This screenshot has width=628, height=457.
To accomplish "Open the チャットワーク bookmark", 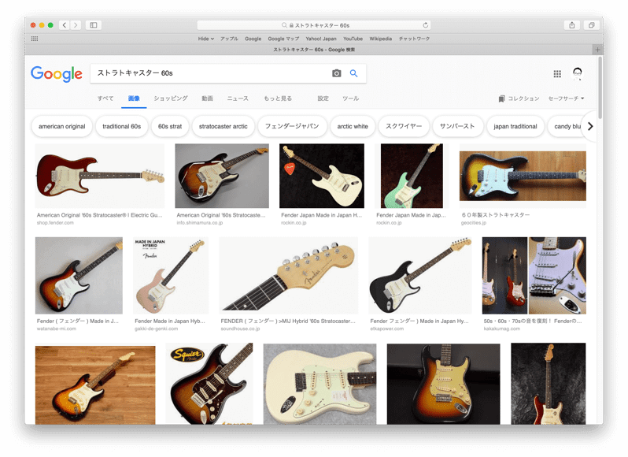I will pos(414,39).
